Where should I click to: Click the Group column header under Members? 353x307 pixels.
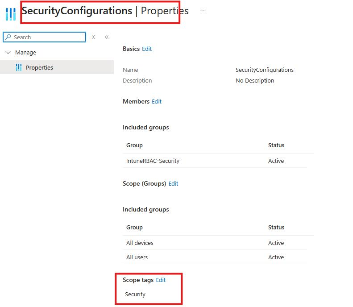tap(134, 145)
